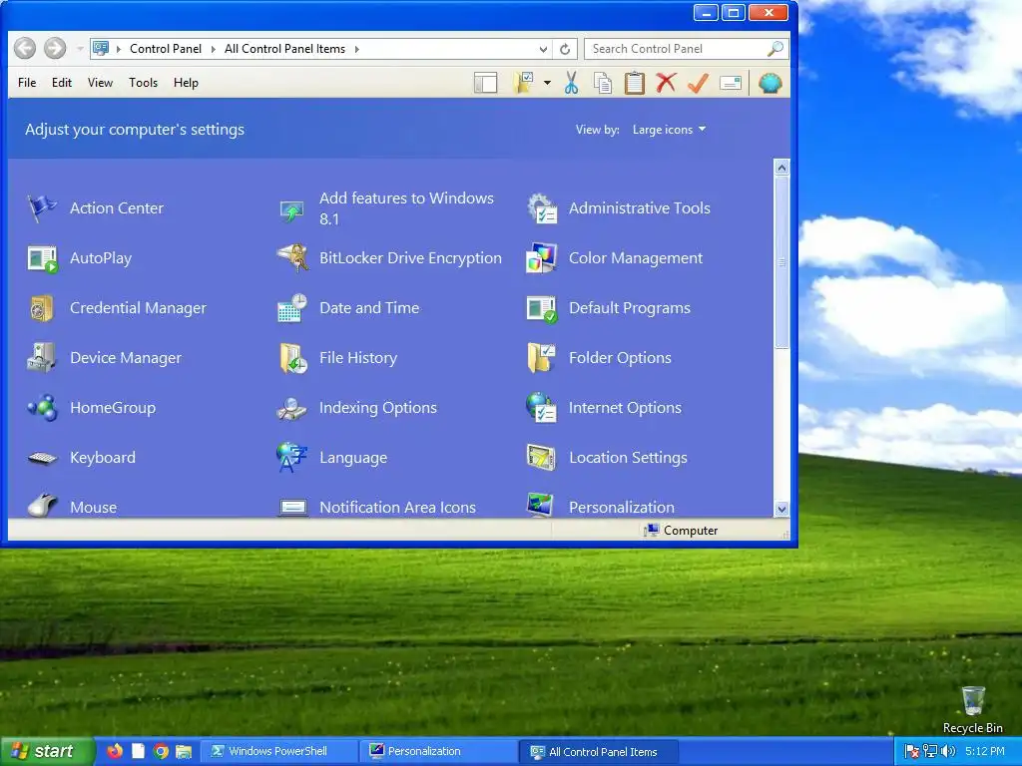This screenshot has width=1022, height=766.
Task: Open the Action Center flag icon
Action: click(42, 208)
